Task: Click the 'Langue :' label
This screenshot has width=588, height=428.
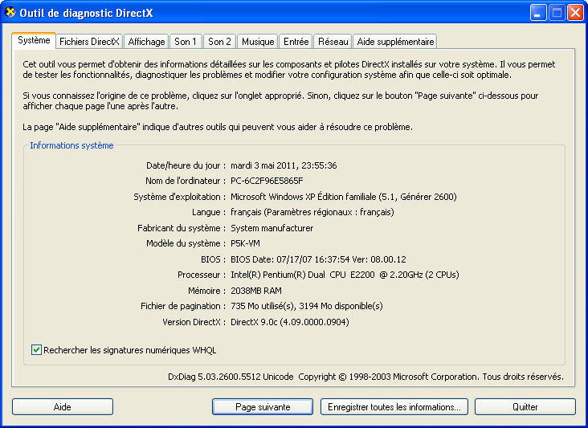Action: click(209, 212)
